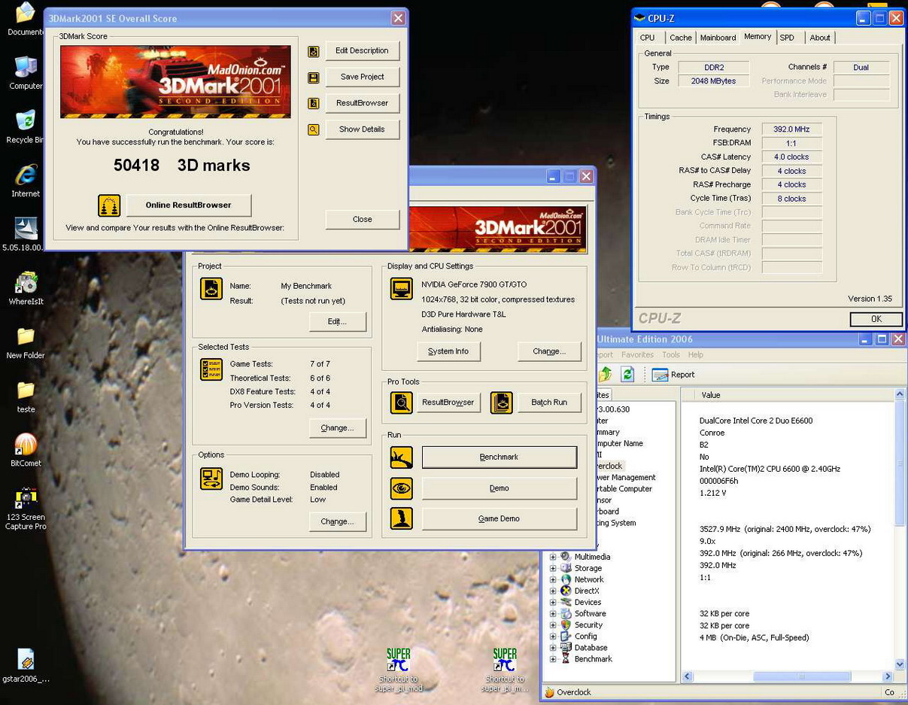The width and height of the screenshot is (908, 705).
Task: Click the Edit Description icon in 3DMark Score window
Action: (314, 51)
